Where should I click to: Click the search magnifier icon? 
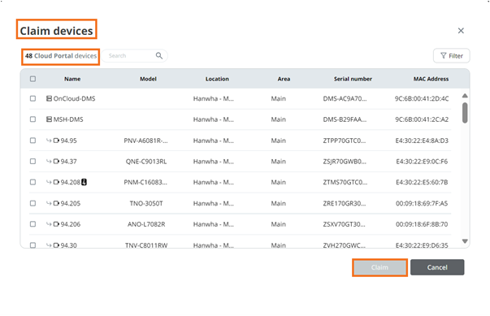[x=159, y=55]
